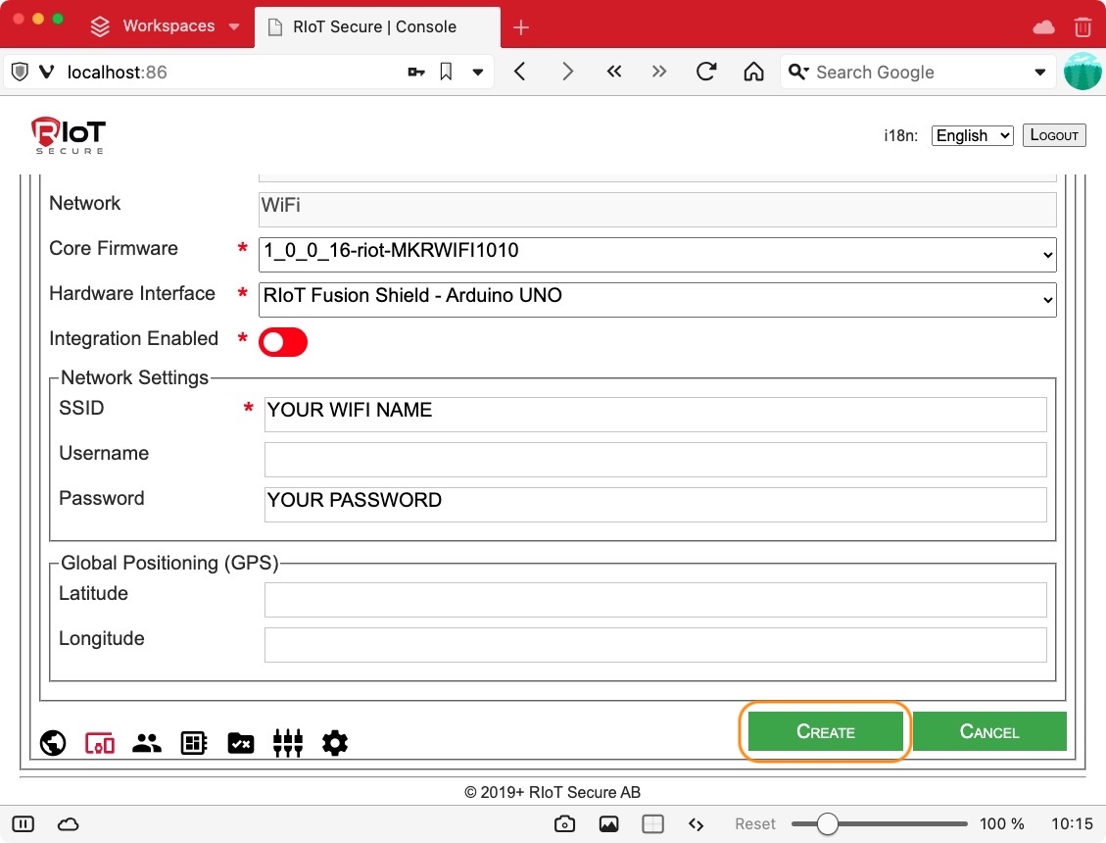
Task: Click the circuit board hardware icon
Action: pyautogui.click(x=194, y=744)
